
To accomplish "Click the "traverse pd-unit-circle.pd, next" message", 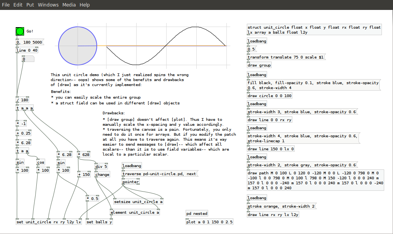I will click(x=159, y=174).
